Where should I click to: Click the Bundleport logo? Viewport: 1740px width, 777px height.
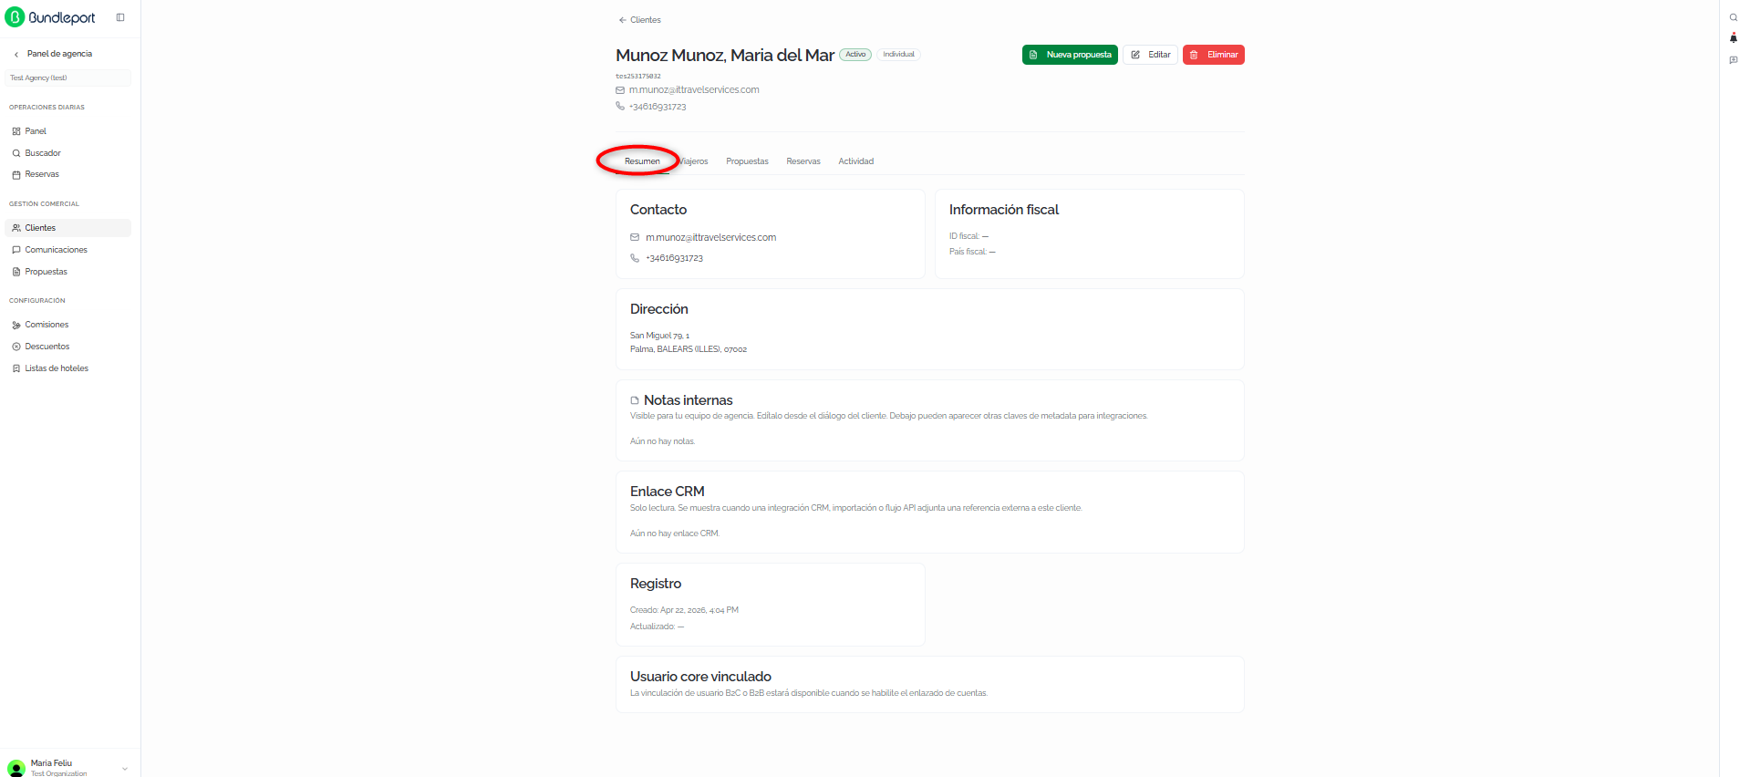coord(50,17)
